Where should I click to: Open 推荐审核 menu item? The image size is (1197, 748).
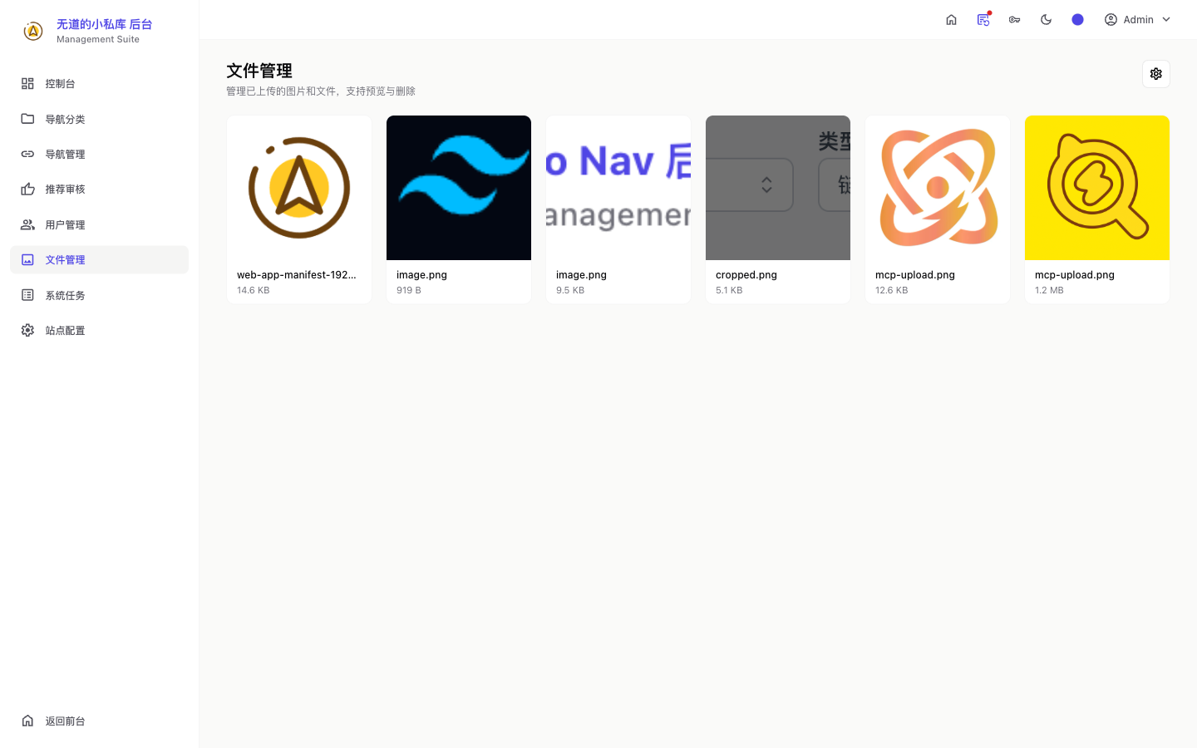pos(99,189)
